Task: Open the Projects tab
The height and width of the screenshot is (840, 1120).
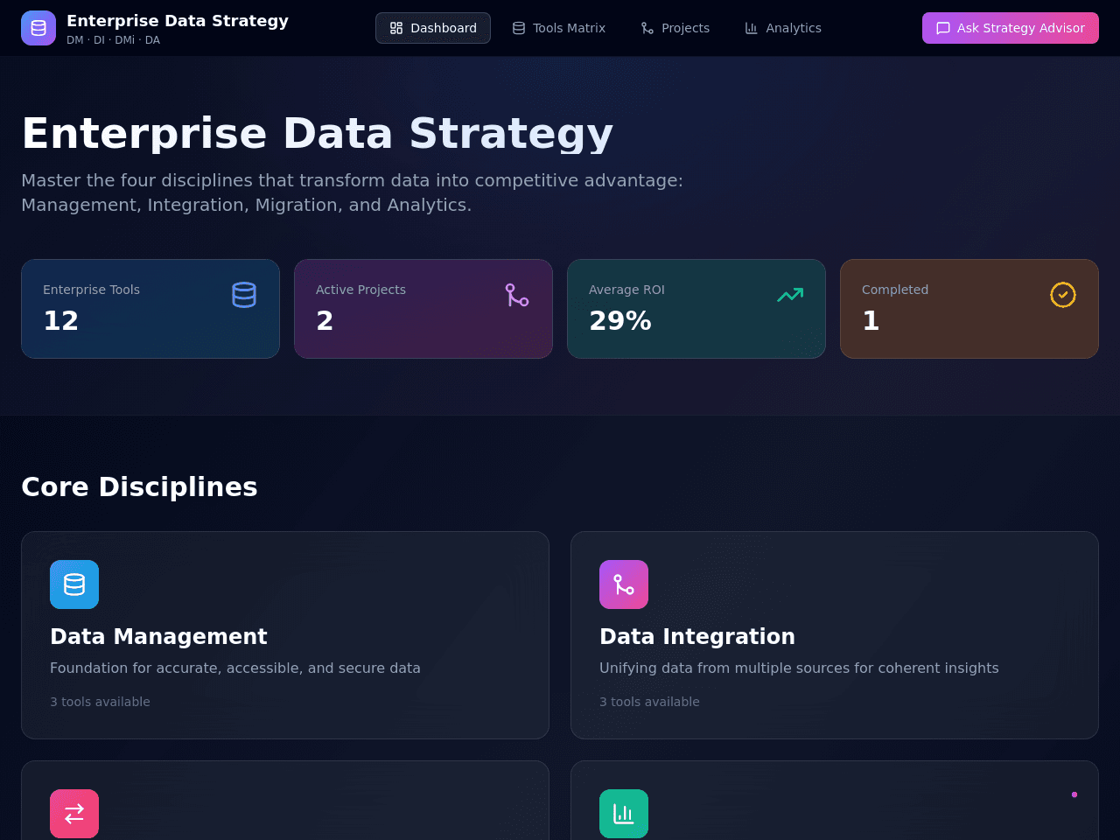Action: (x=675, y=28)
